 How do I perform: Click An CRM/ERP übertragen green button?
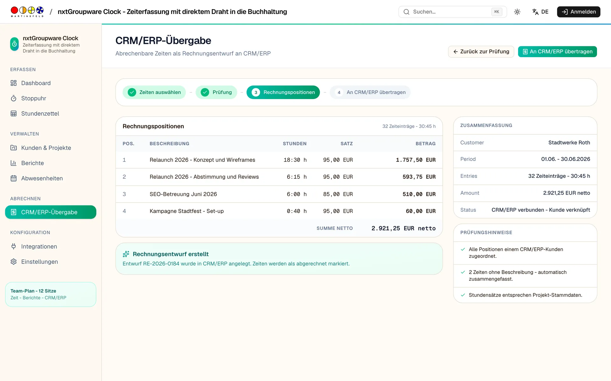(x=557, y=51)
